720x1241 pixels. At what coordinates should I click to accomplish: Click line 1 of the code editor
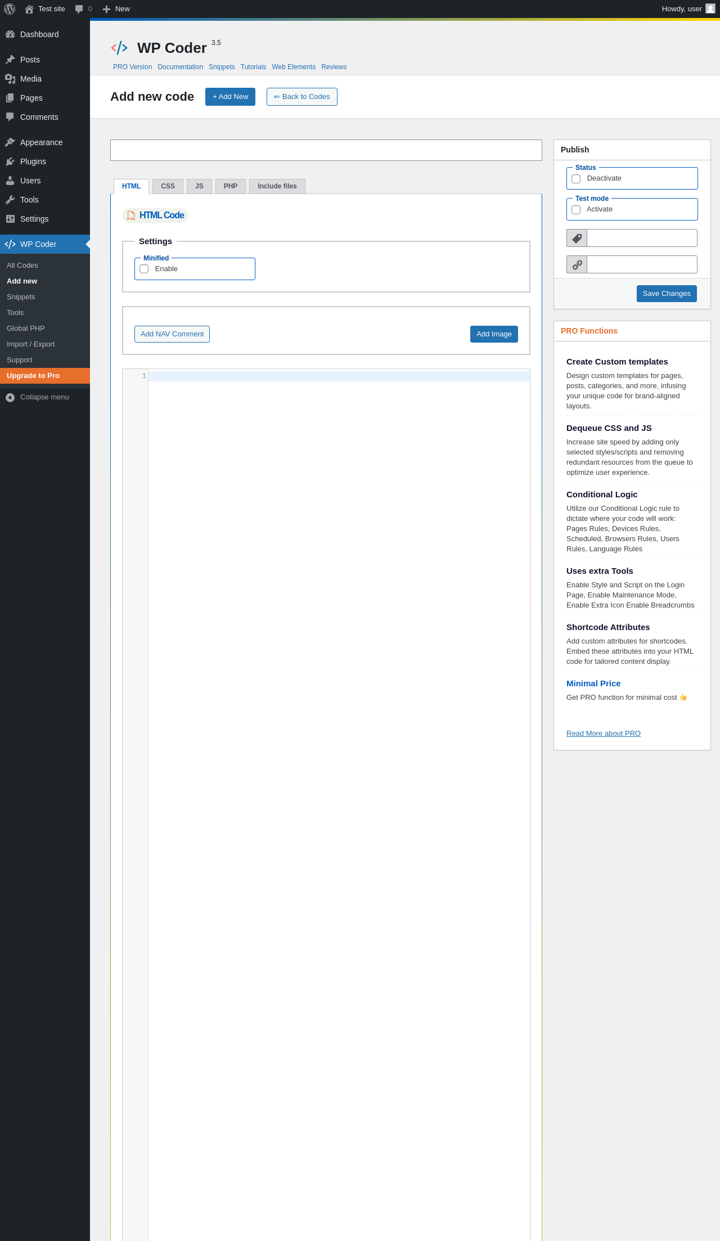339,376
